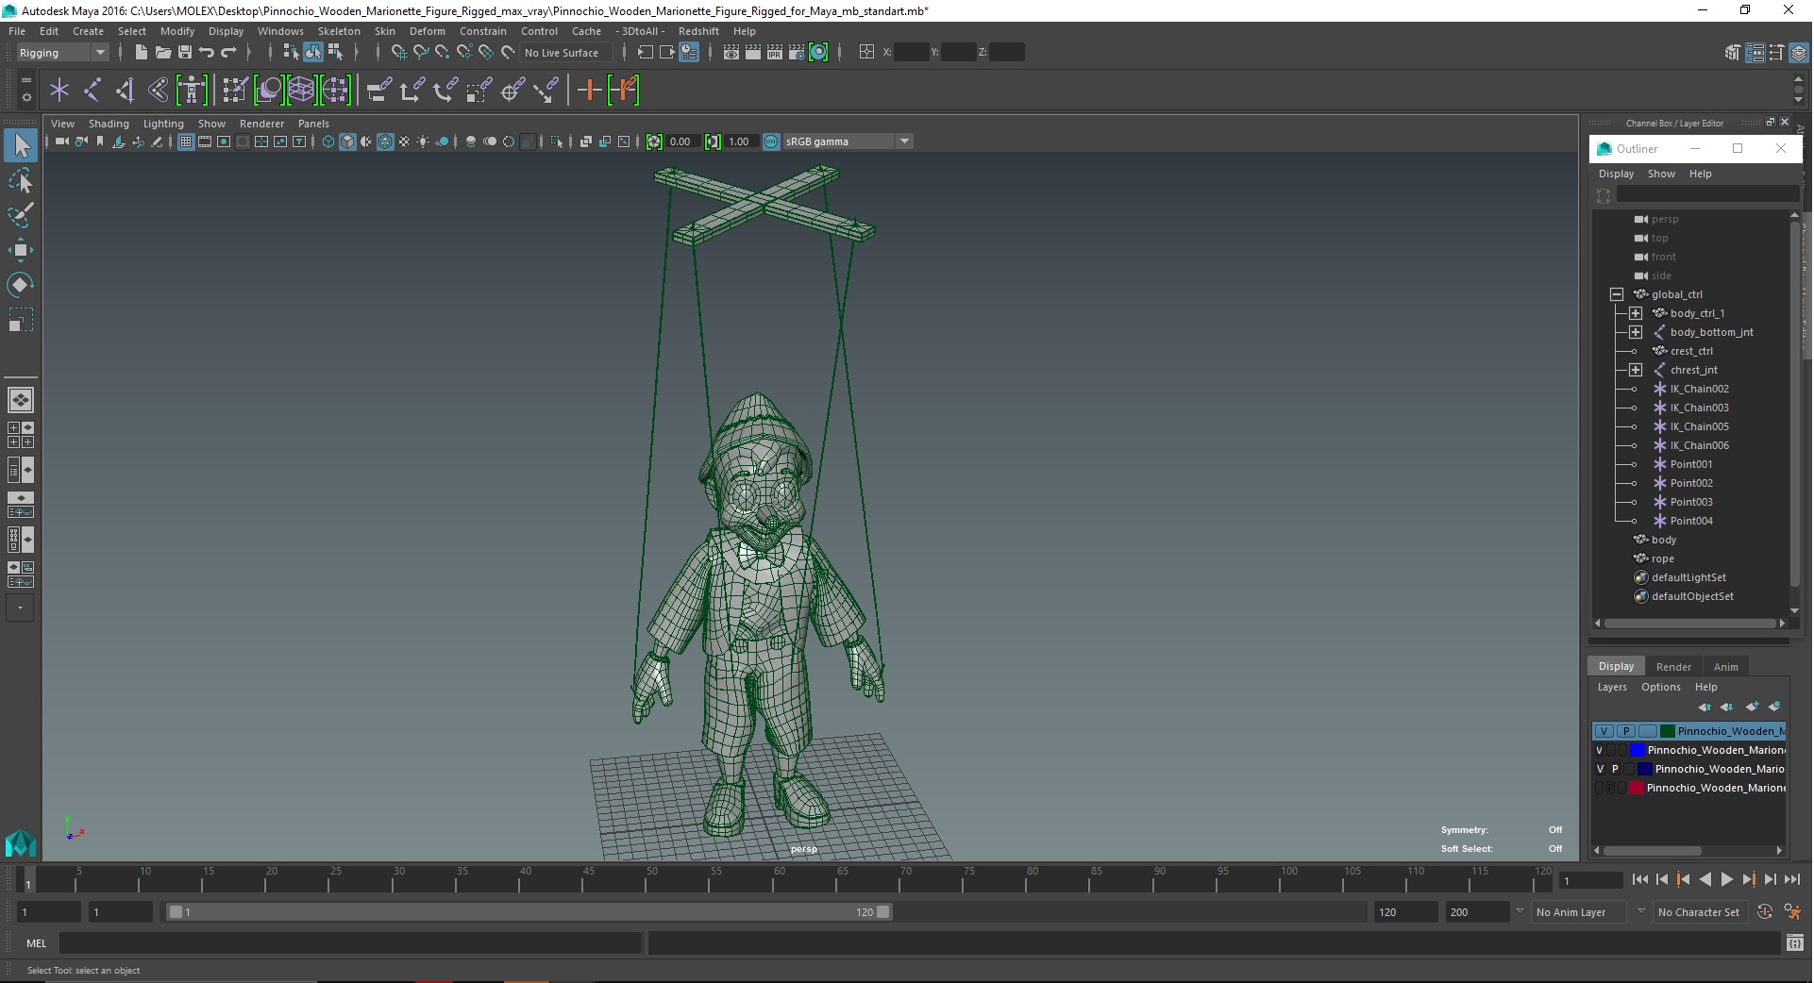1814x983 pixels.
Task: Go to end of playback range
Action: point(1791,879)
